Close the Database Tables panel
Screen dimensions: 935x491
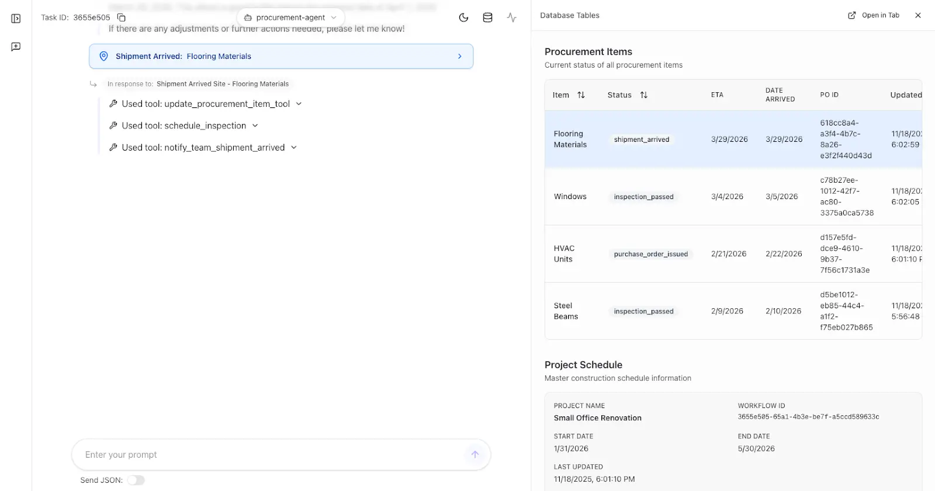click(x=917, y=15)
